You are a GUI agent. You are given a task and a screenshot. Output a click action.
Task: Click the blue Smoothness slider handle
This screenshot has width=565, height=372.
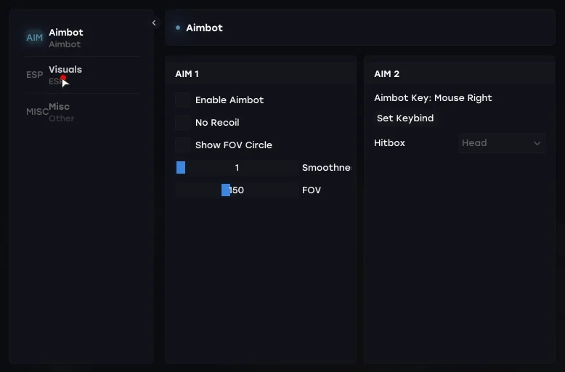(181, 168)
